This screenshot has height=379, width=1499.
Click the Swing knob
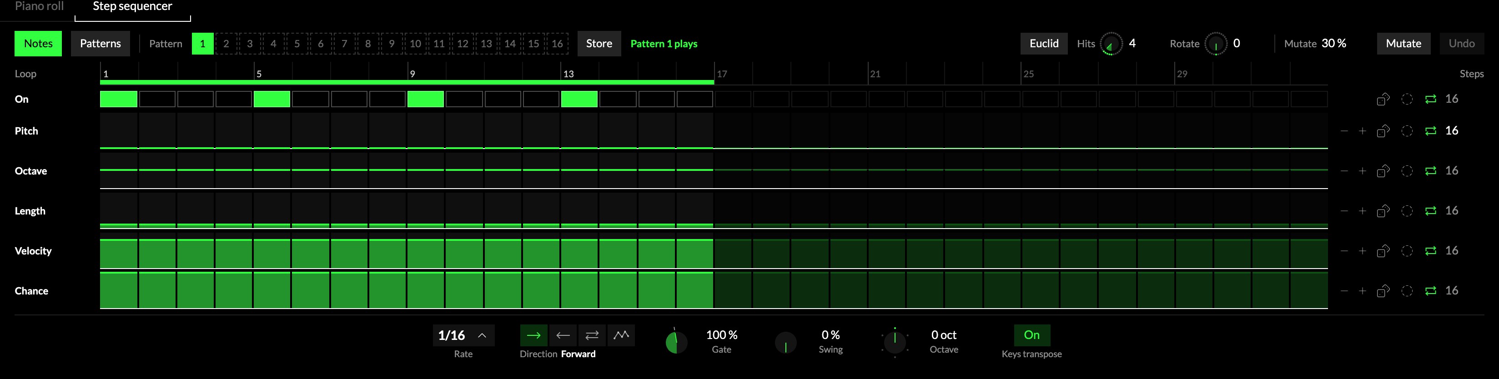[x=785, y=343]
